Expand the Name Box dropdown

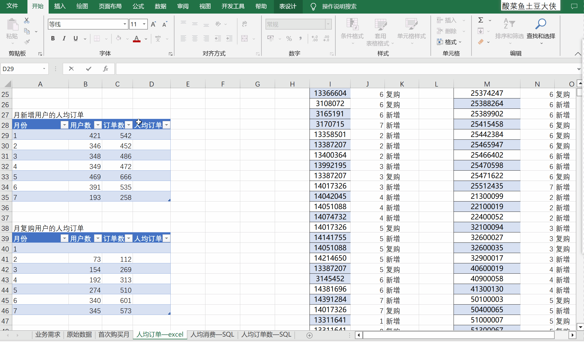coord(44,69)
